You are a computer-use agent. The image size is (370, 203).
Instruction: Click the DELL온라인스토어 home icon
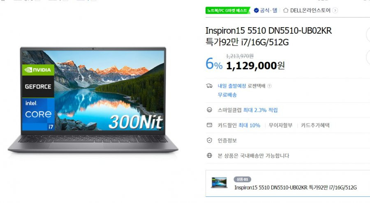point(286,10)
